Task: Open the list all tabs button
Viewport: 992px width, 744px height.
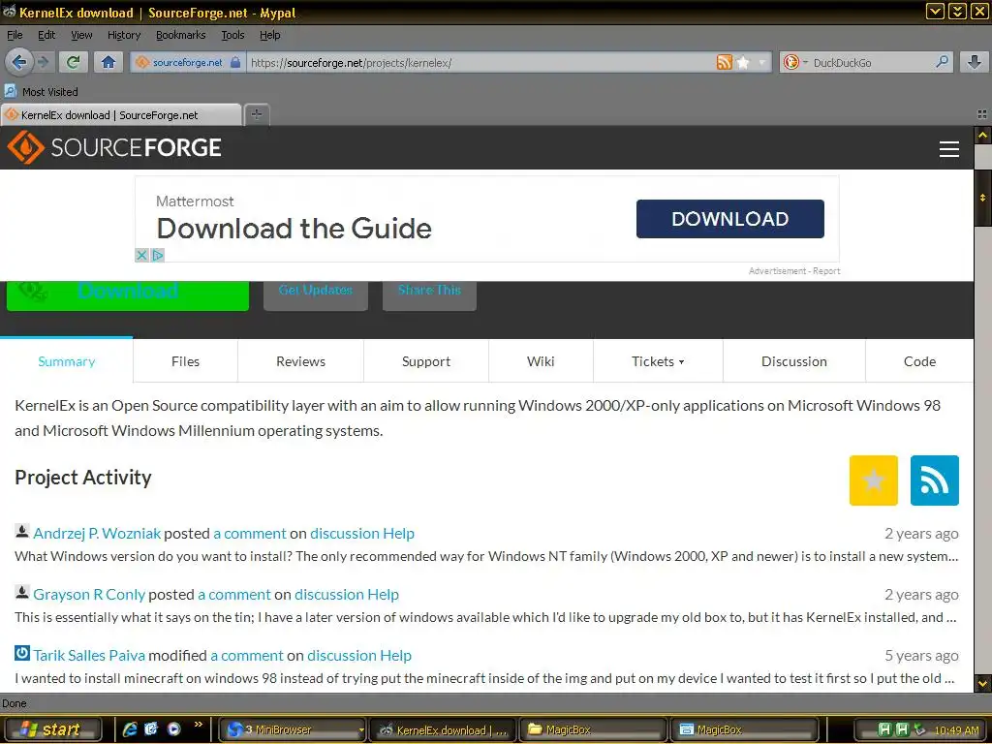Action: click(982, 114)
